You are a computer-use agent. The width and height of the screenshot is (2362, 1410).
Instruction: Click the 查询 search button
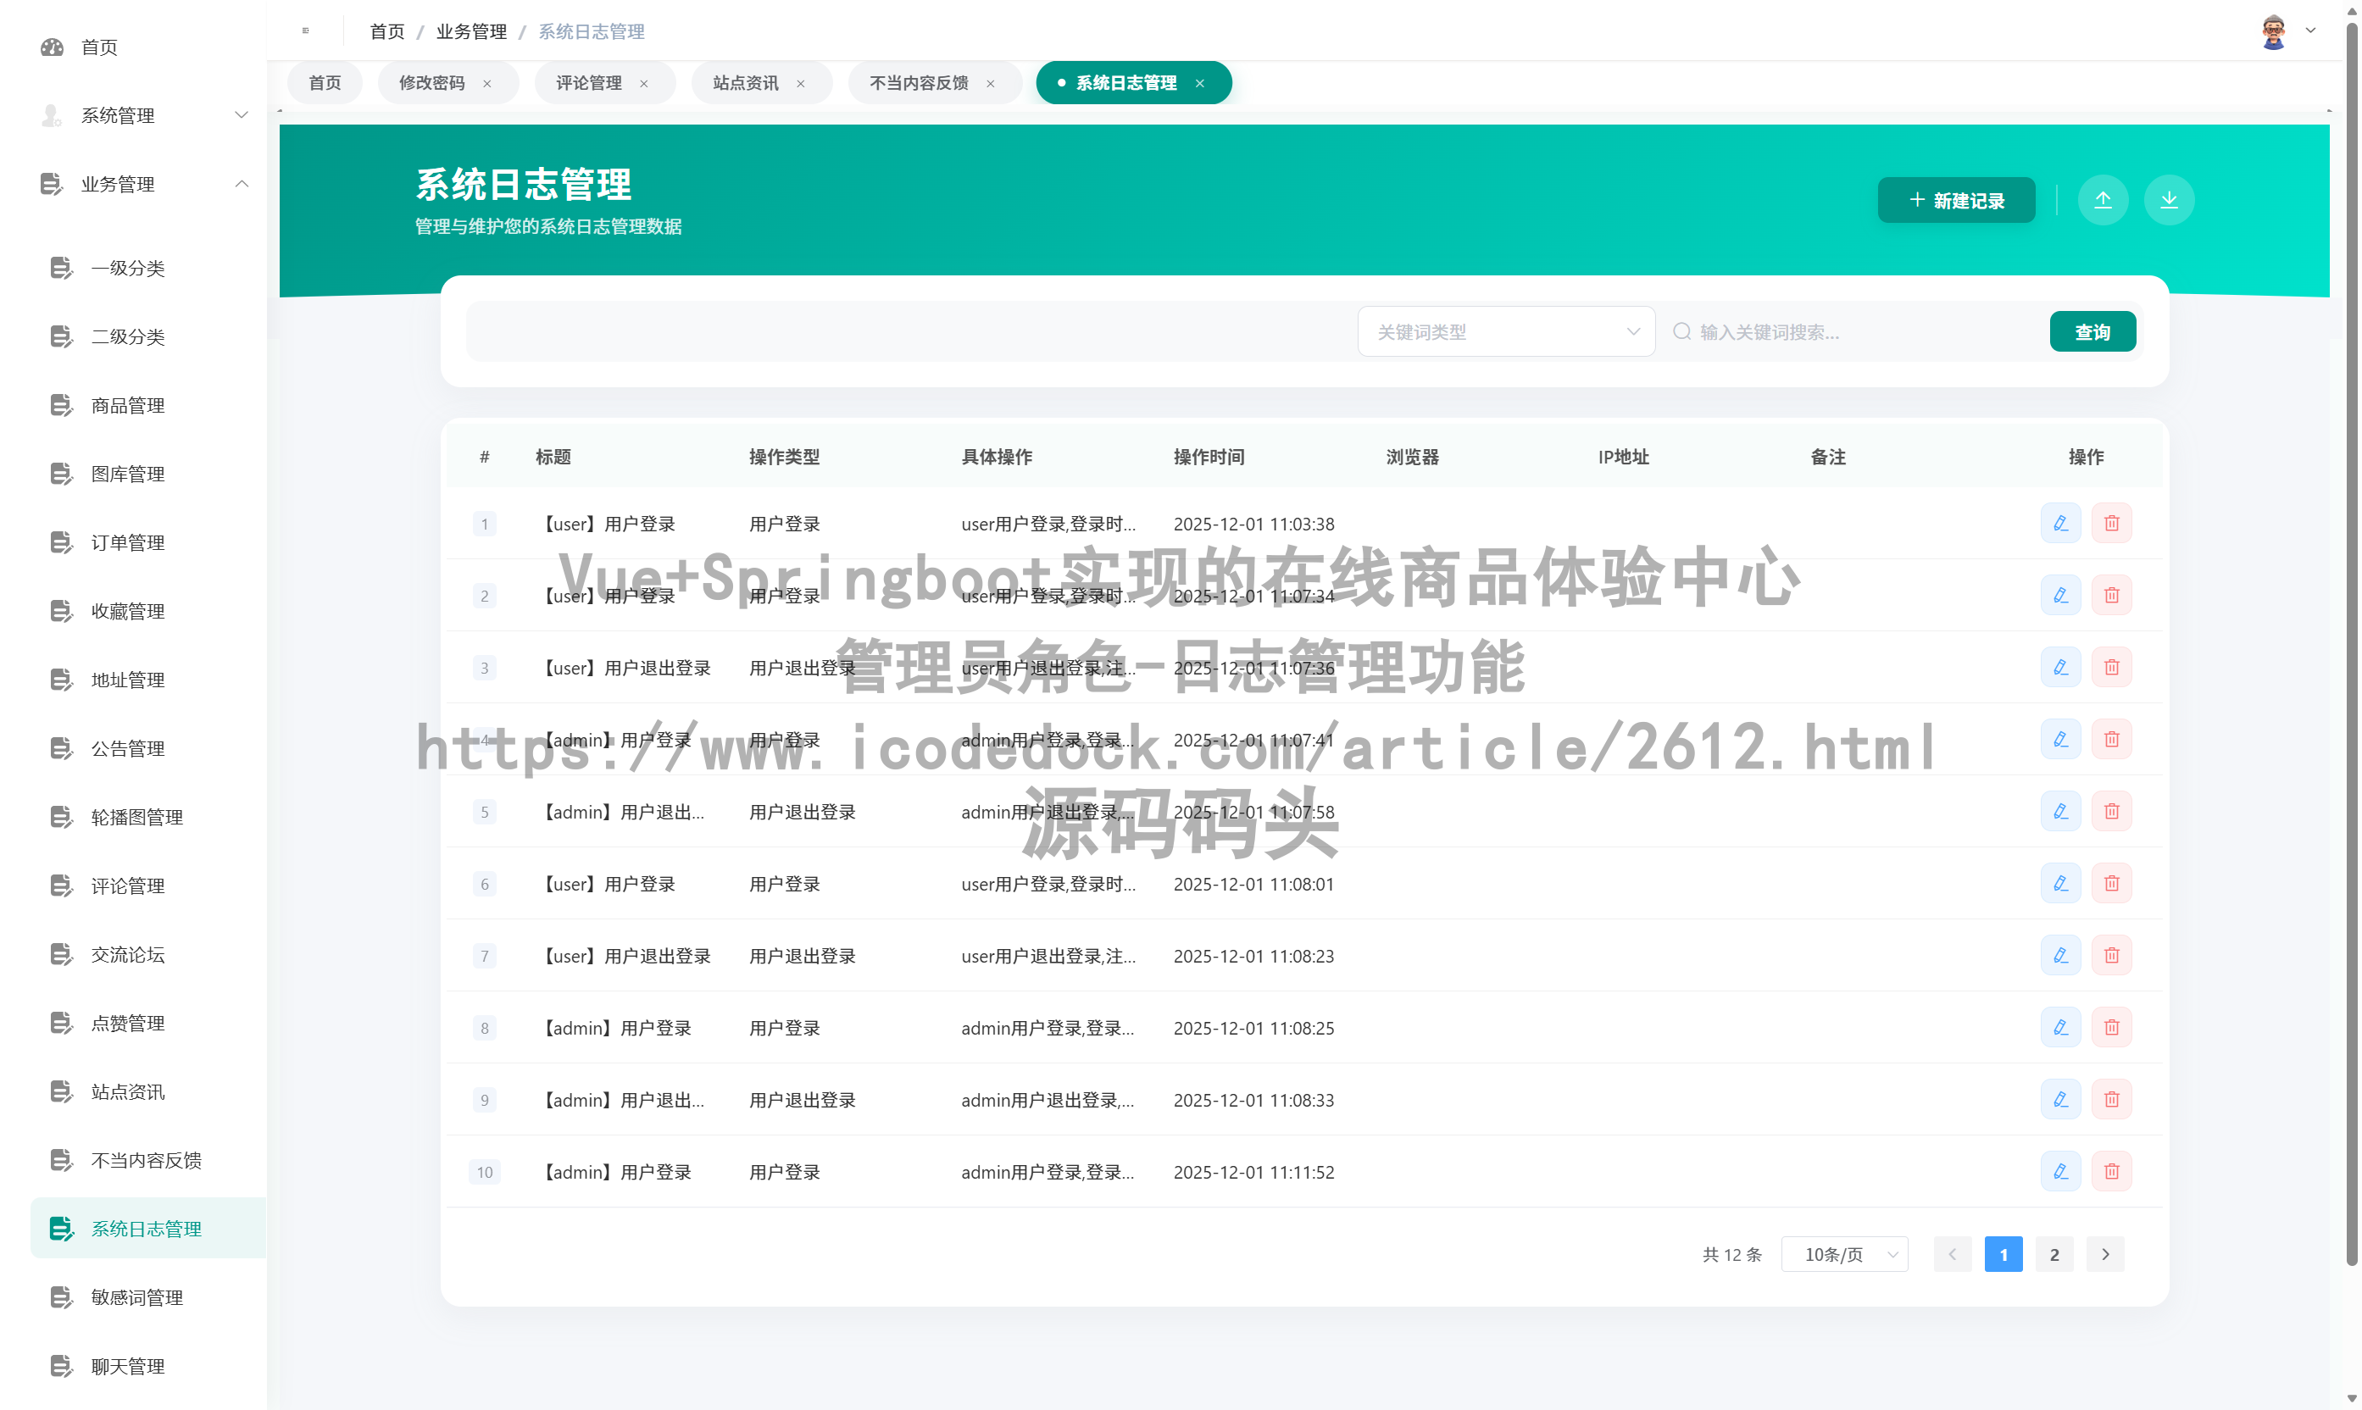2092,330
